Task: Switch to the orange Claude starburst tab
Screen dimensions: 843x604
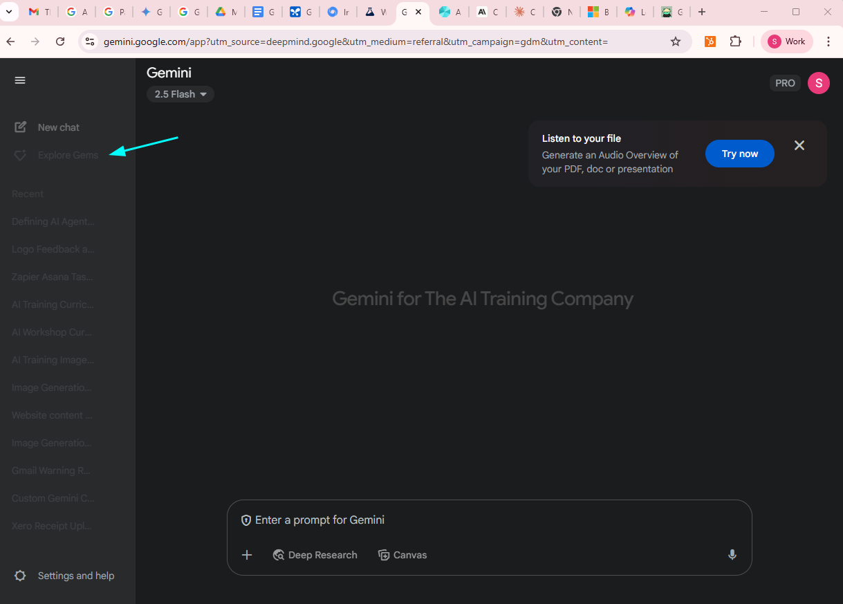Action: [x=525, y=12]
